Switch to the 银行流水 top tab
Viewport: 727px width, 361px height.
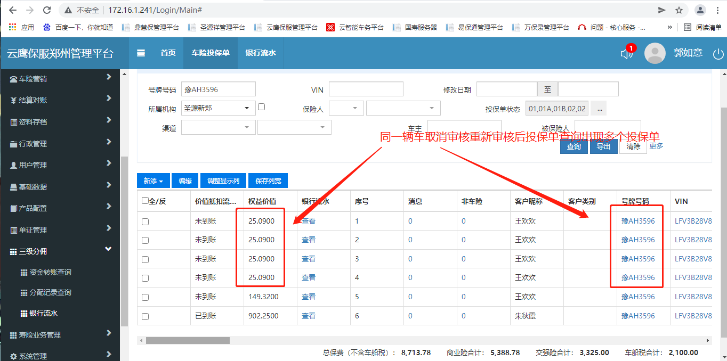coord(261,53)
